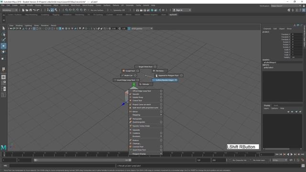Click the MEL label in command line
Viewport: 306px width, 172px height.
[5, 166]
